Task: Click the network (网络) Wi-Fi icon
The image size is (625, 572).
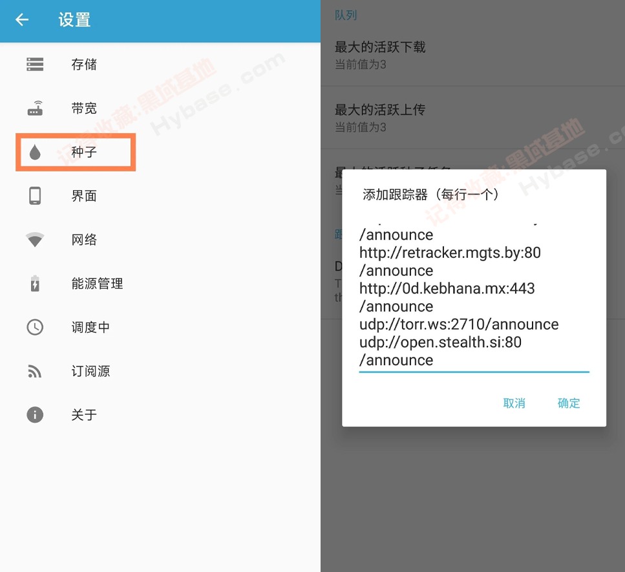Action: click(35, 240)
